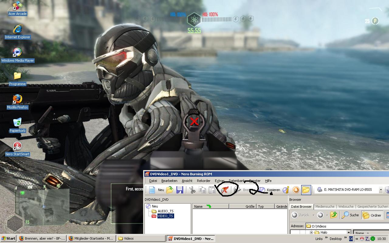Click the Suche search button
The height and width of the screenshot is (243, 389).
pyautogui.click(x=350, y=215)
